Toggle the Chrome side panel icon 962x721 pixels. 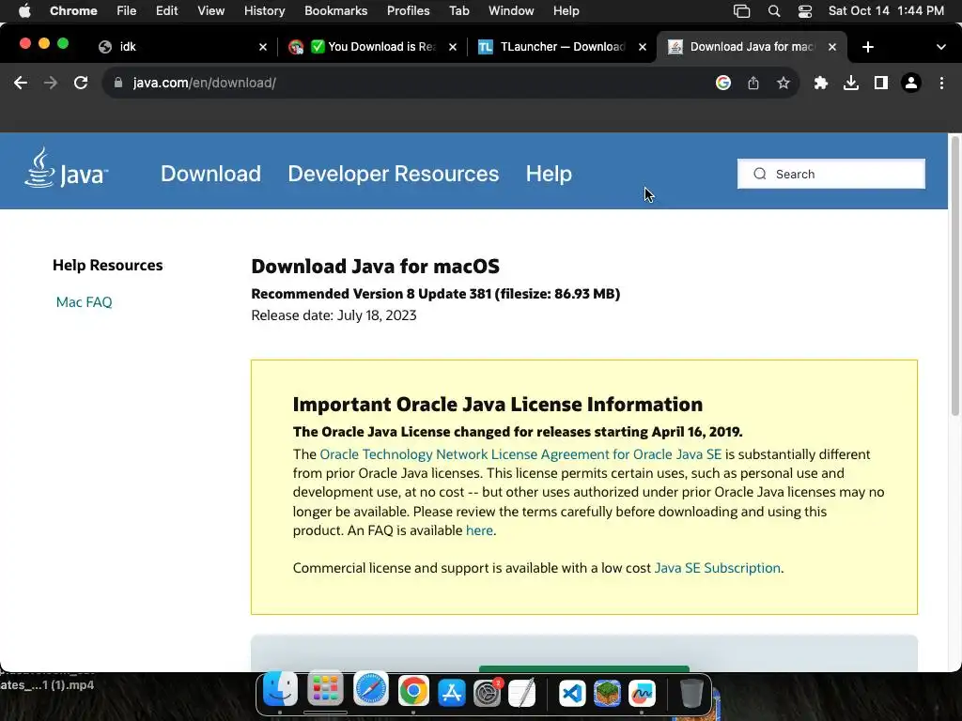881,83
